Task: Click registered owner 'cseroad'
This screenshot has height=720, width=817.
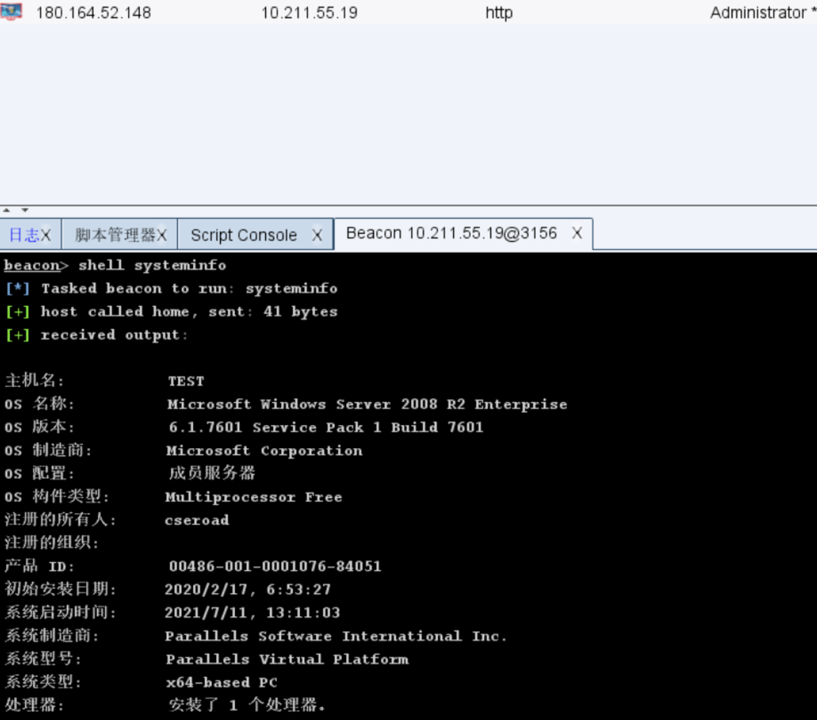Action: [197, 520]
